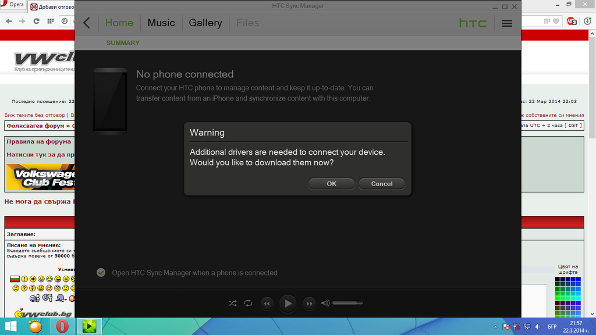Pick a blue swatch in the font color palette
Screen dimensions: 596x335
pyautogui.click(x=578, y=280)
